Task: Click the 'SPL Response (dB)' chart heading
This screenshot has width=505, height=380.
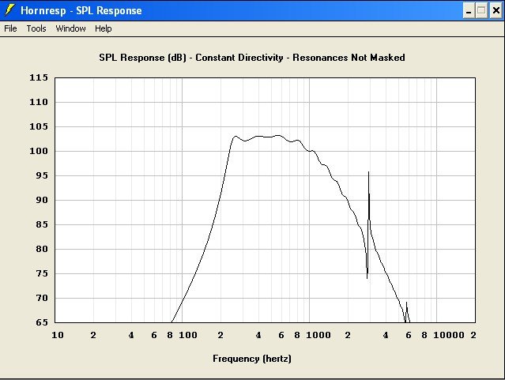Action: pyautogui.click(x=251, y=58)
